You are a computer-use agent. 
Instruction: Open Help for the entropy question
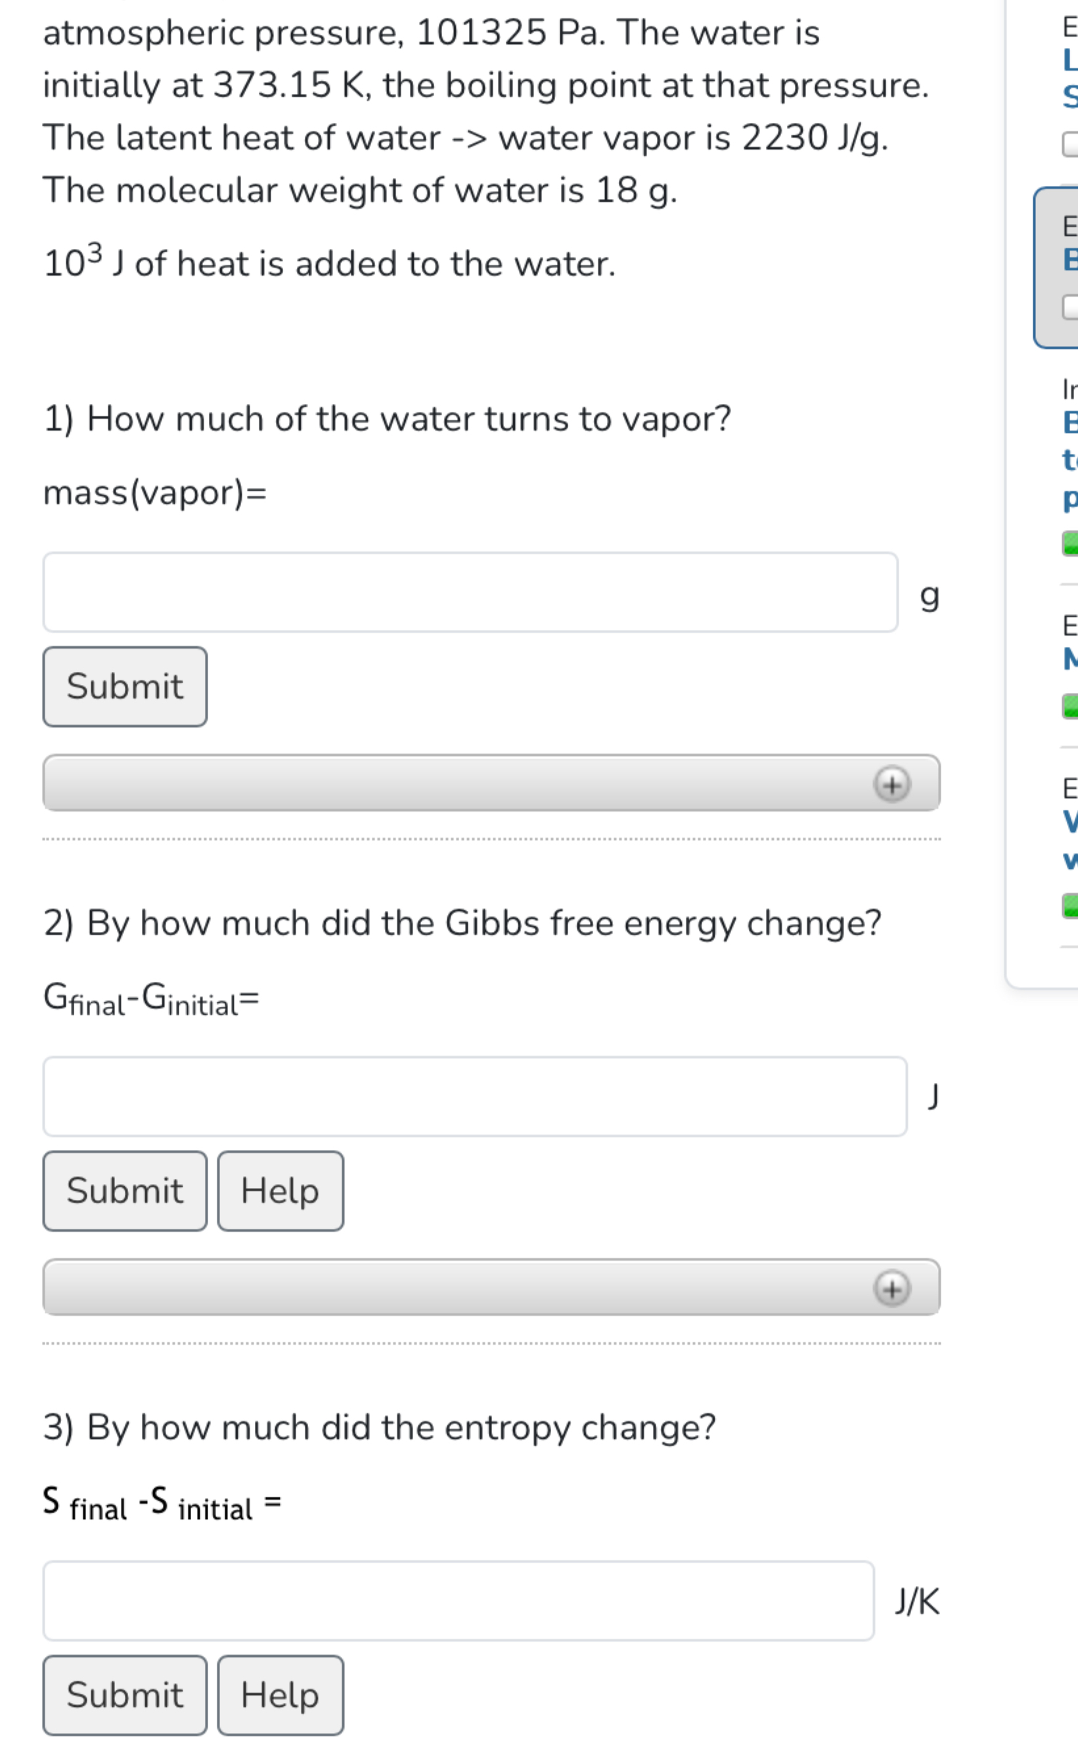[281, 1696]
